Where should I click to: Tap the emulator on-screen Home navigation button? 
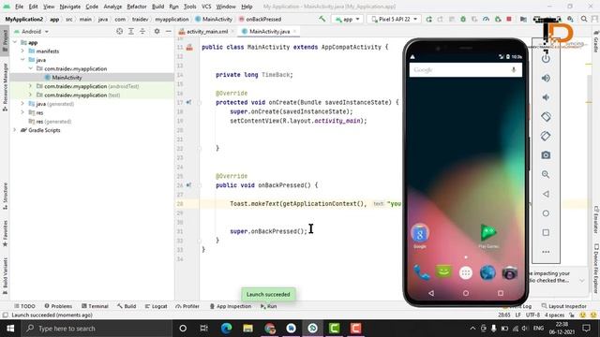tap(466, 293)
